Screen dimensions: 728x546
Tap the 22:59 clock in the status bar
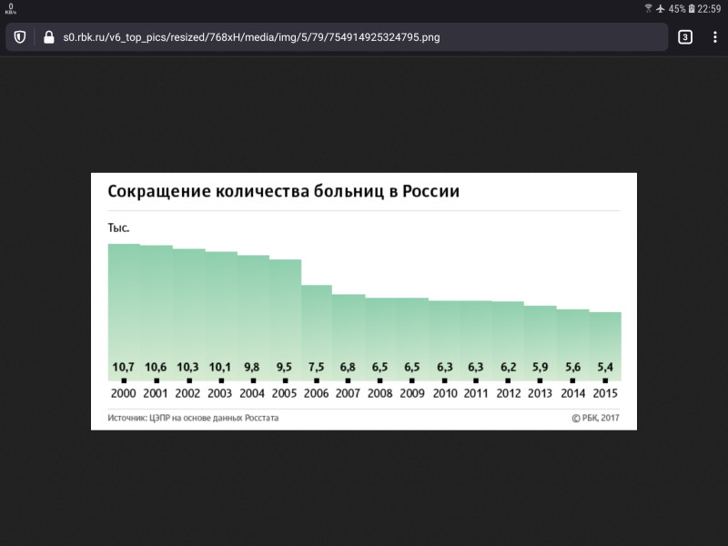pos(710,8)
